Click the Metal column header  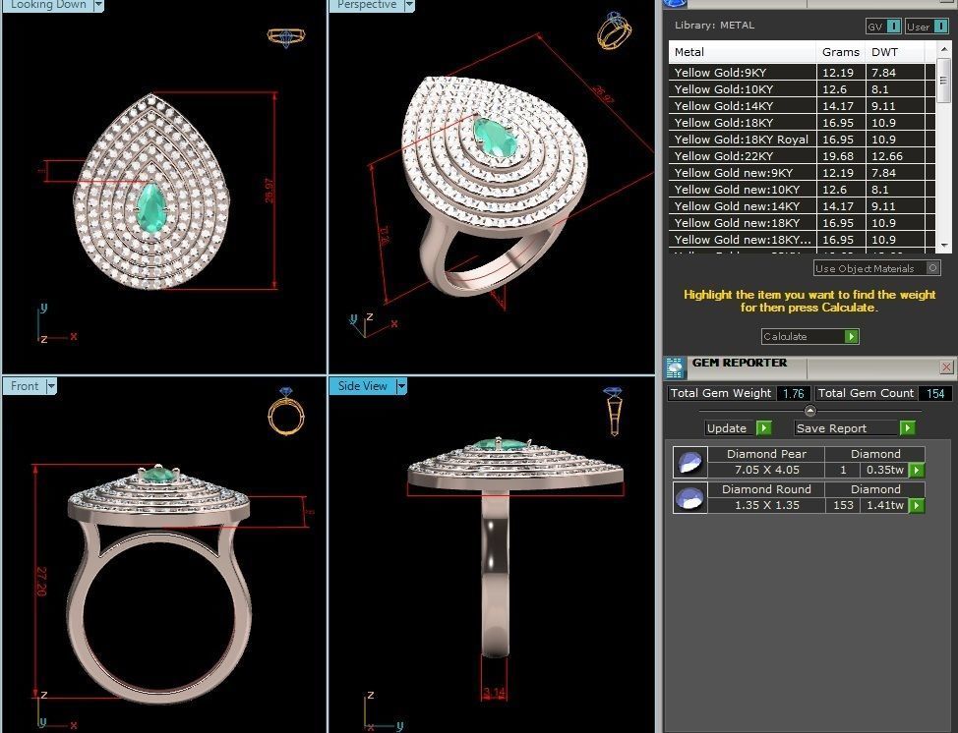point(743,52)
